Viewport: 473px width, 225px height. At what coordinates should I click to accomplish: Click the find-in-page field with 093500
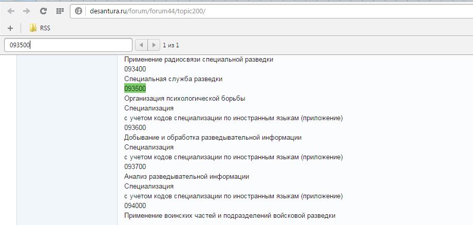[68, 45]
